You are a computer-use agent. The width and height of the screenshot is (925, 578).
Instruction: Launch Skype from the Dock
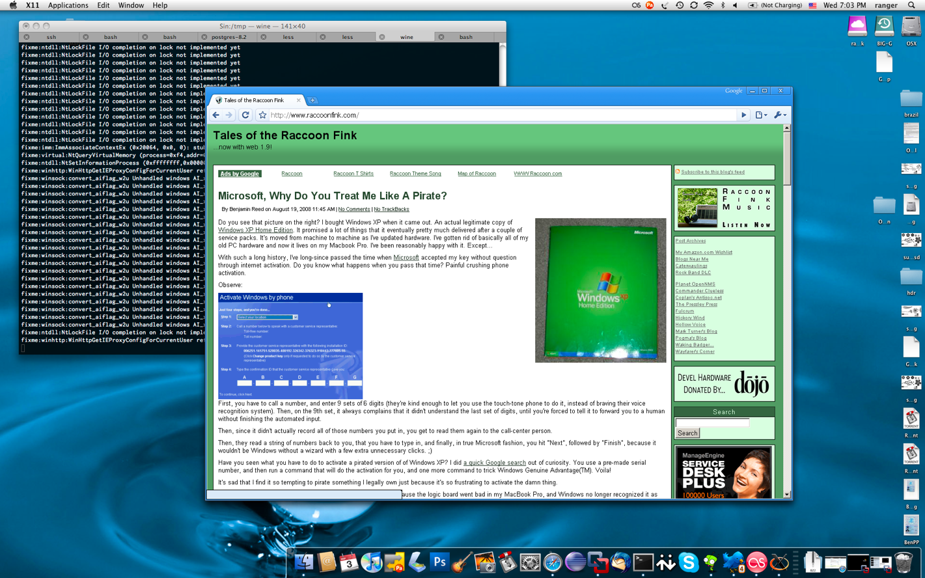(x=688, y=562)
